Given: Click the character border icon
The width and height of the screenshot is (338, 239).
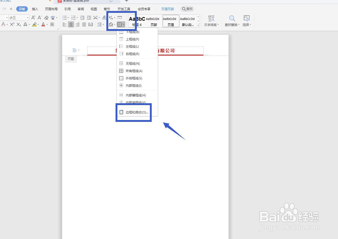Looking at the screenshot, I should pos(52,24).
